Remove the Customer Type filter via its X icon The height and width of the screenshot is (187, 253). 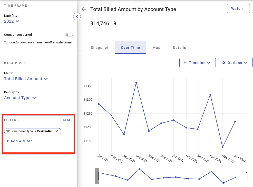point(56,131)
